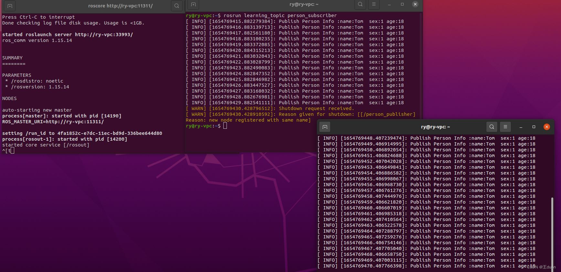Open new tab in front ry@ry-vpc terminal

click(325, 127)
